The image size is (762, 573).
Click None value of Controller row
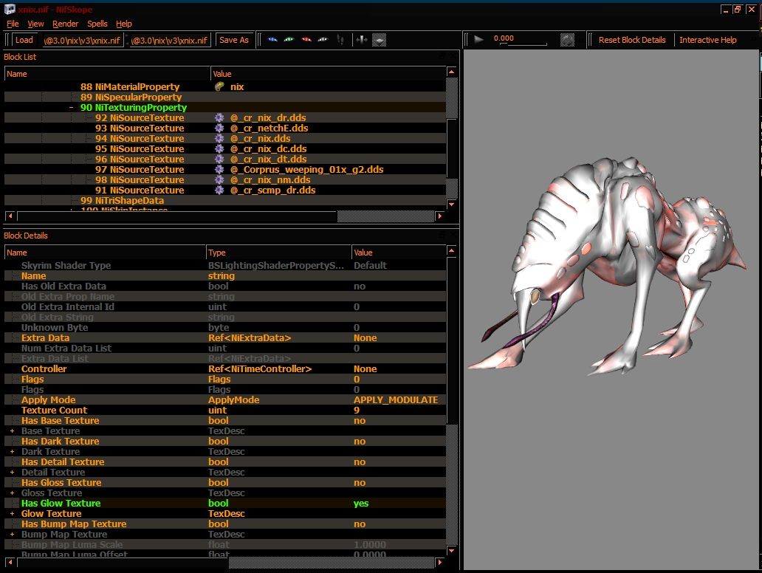365,369
